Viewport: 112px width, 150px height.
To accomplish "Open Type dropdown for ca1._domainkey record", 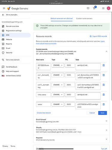I will coord(58,75).
